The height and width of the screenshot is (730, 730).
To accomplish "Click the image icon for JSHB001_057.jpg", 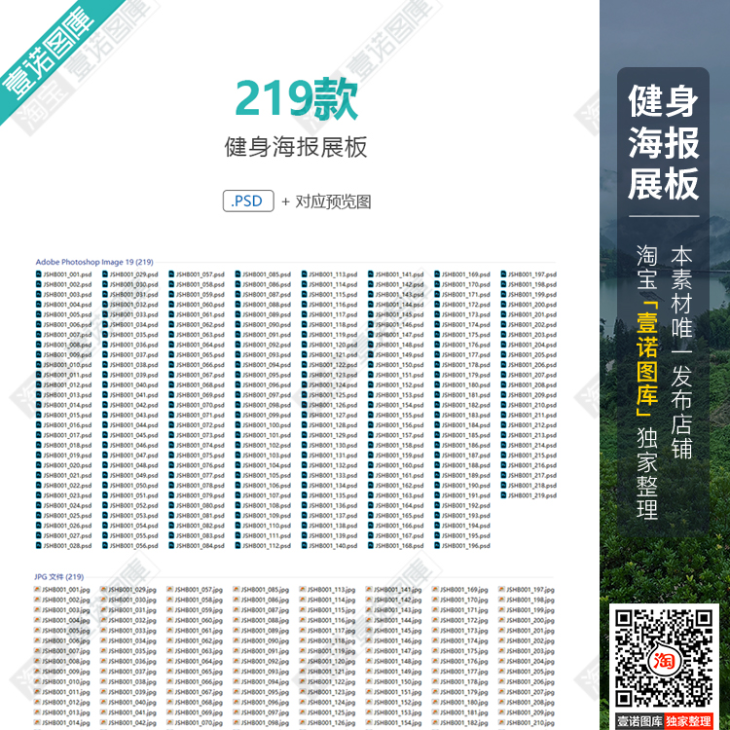I will 170,590.
